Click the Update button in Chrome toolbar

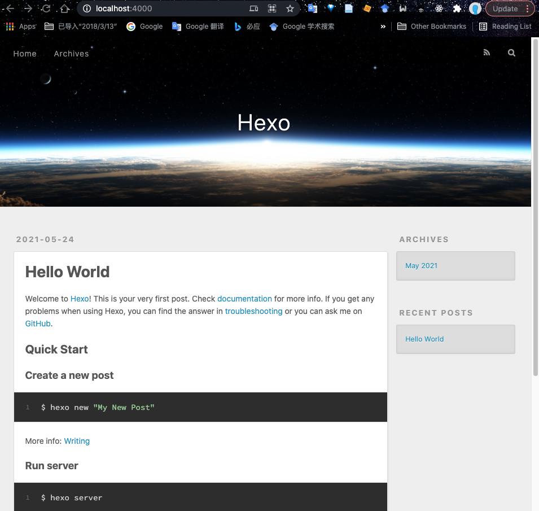505,8
